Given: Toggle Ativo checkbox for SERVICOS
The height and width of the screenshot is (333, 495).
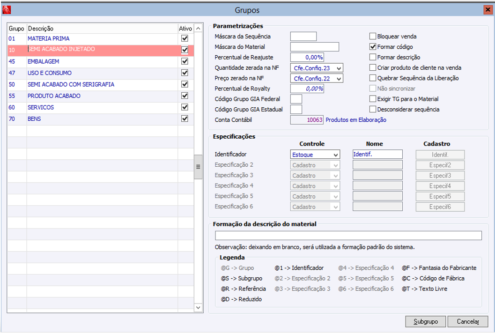Looking at the screenshot, I should click(185, 107).
